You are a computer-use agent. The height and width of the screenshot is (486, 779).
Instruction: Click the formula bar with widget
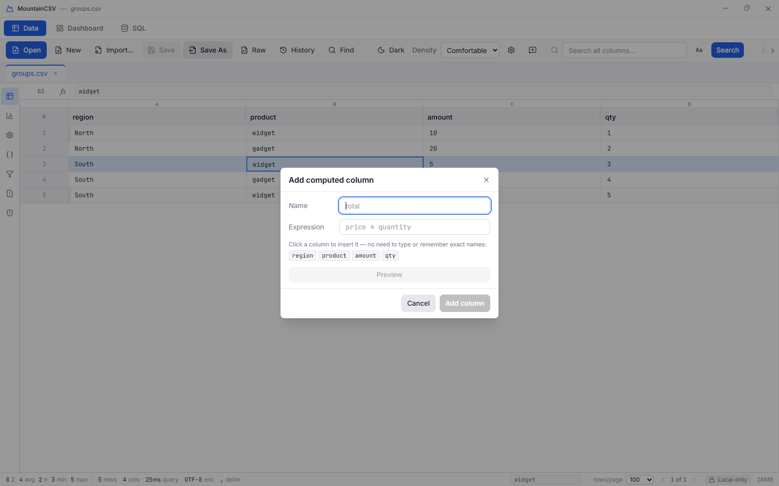coord(423,91)
